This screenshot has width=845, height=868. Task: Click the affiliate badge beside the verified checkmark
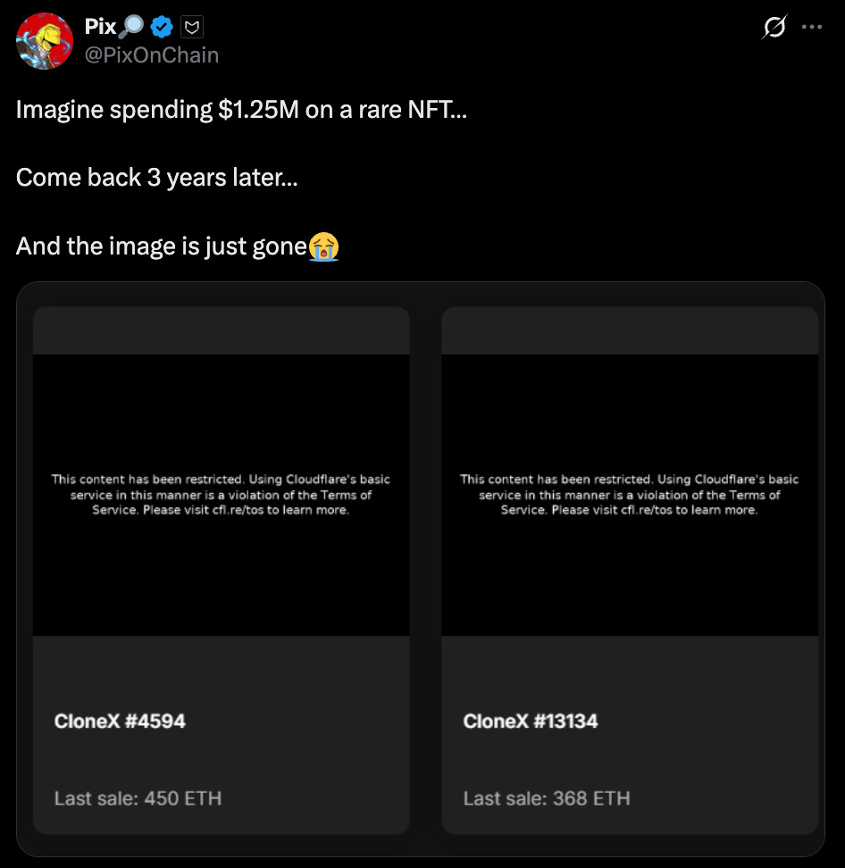[192, 28]
